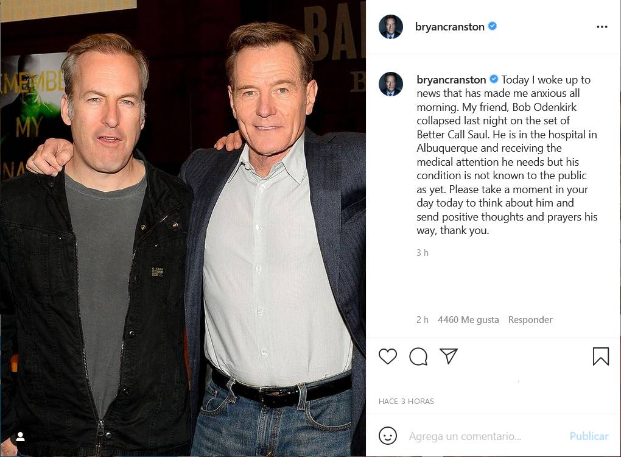This screenshot has width=621, height=457.
Task: Open bryancranston profile from header username
Action: click(450, 27)
